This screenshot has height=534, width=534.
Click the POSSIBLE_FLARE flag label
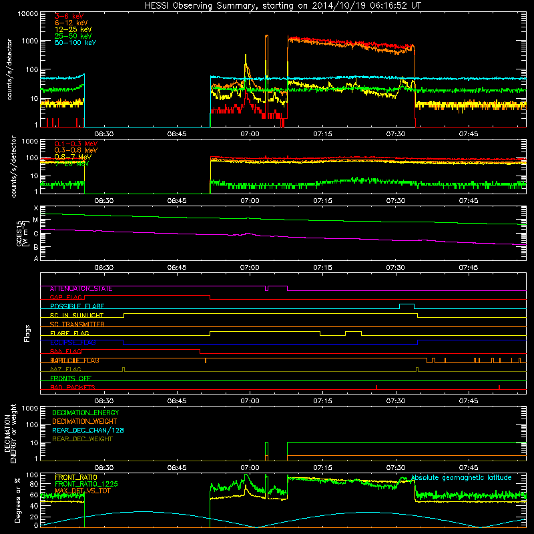[77, 306]
